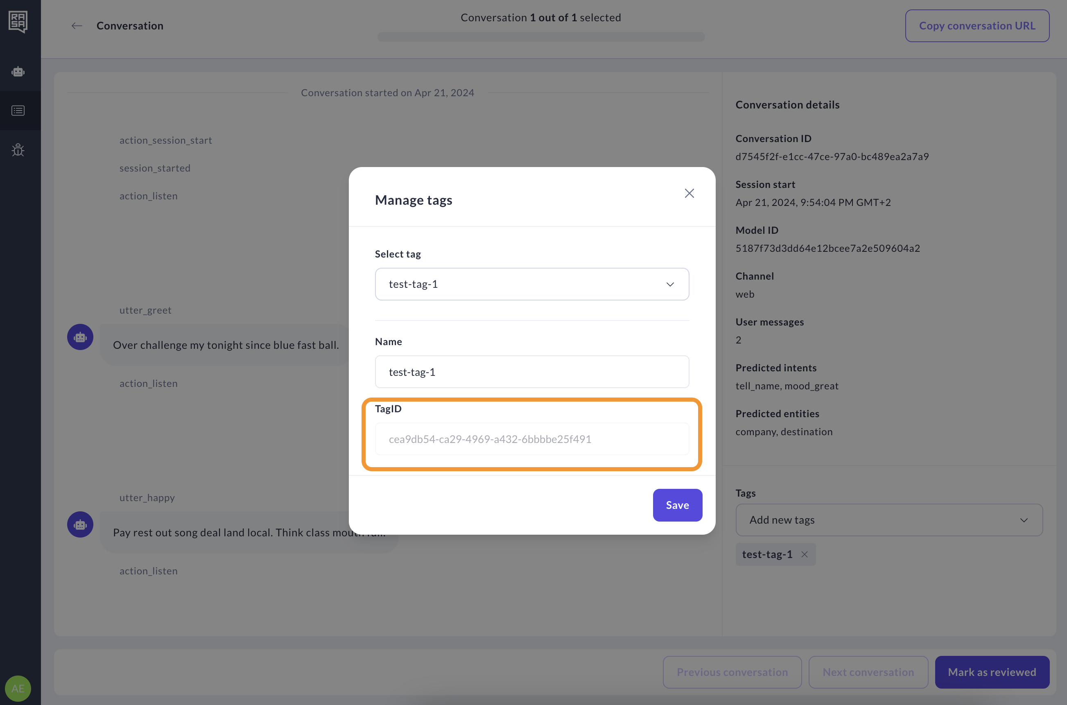Save the tag changes
The image size is (1067, 705).
(x=677, y=505)
